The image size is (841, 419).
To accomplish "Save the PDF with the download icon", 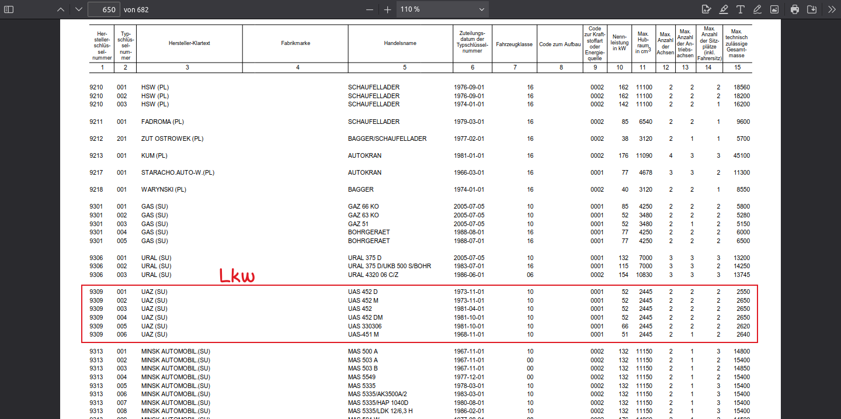I will [x=812, y=9].
